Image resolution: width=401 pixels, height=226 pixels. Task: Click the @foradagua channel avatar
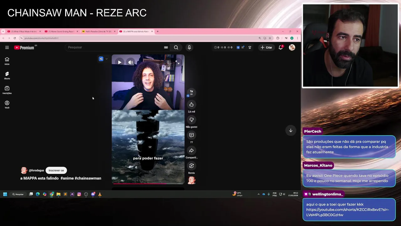tap(24, 170)
